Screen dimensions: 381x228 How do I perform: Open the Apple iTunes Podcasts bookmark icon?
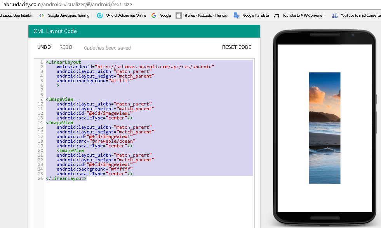[179, 16]
